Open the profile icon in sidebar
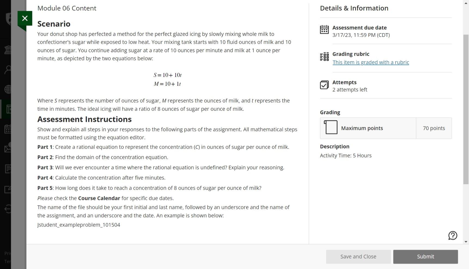The width and height of the screenshot is (469, 269). 8,70
